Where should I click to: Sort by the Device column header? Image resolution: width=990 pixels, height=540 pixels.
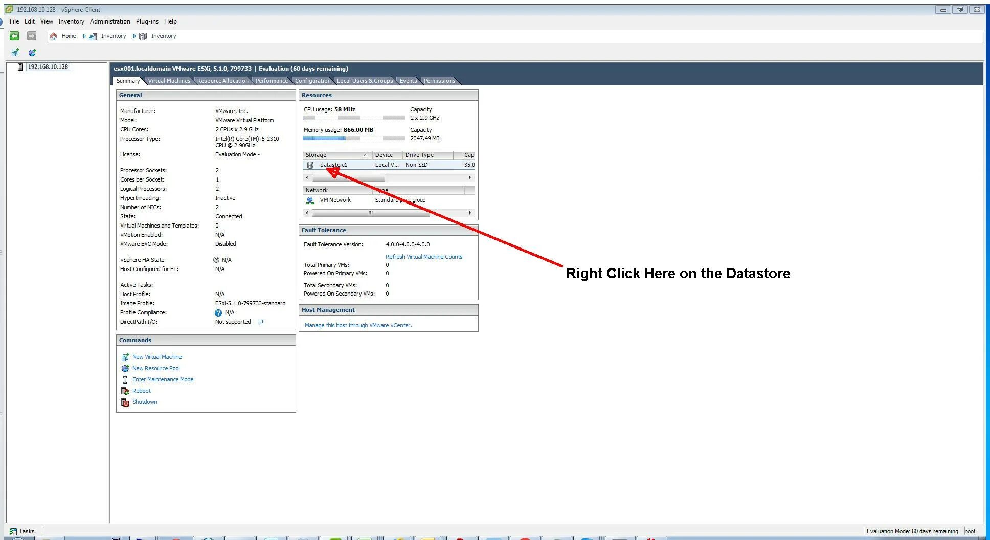click(387, 155)
